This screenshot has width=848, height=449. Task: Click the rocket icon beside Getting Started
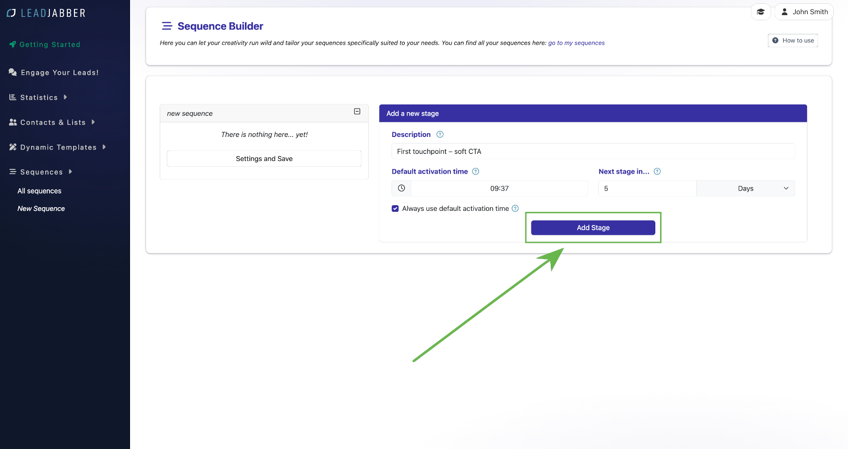click(13, 44)
